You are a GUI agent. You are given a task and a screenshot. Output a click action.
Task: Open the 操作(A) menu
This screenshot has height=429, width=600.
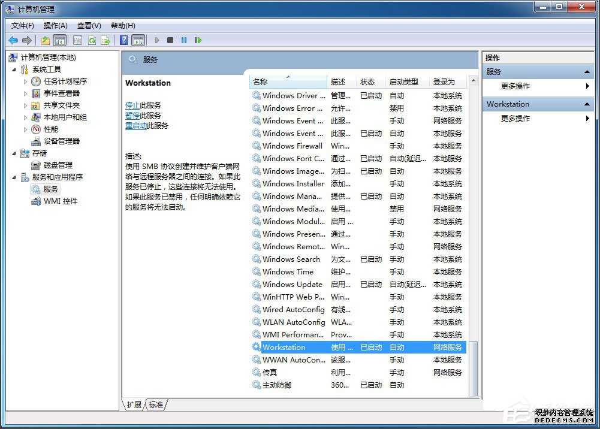[x=56, y=26]
